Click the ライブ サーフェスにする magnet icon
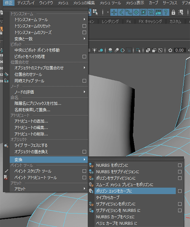 pos(6,145)
